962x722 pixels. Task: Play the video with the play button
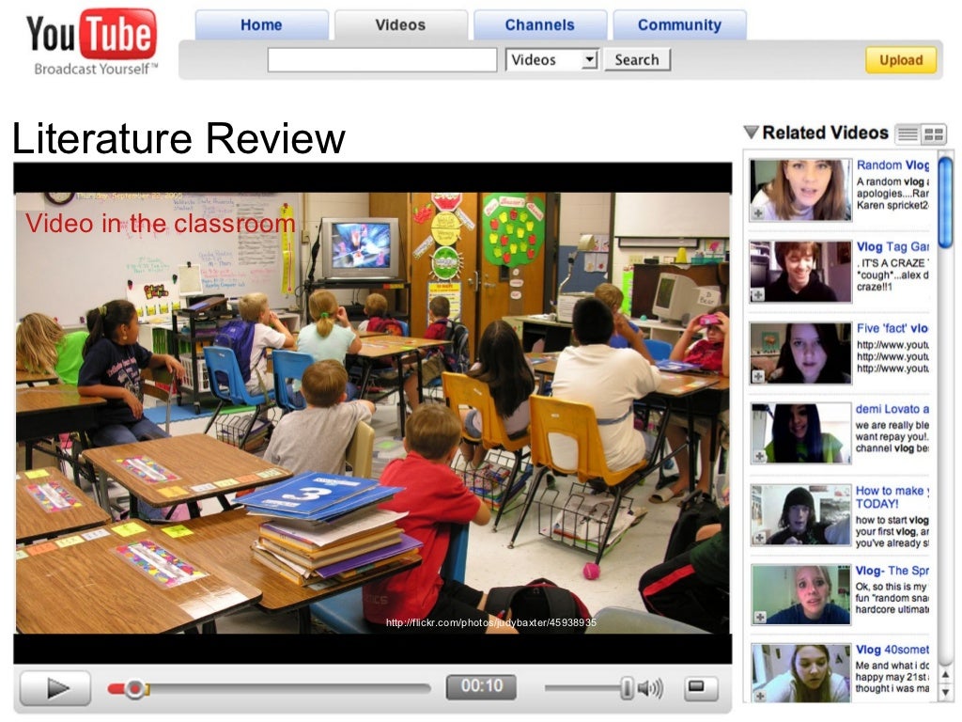[x=55, y=689]
